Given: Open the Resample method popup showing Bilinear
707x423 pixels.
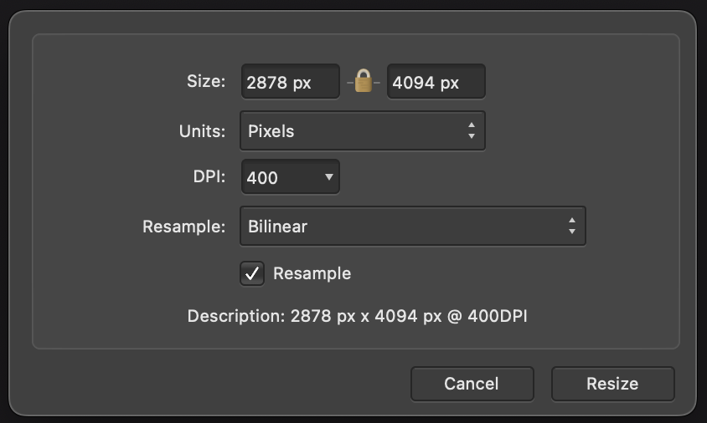Looking at the screenshot, I should (413, 226).
